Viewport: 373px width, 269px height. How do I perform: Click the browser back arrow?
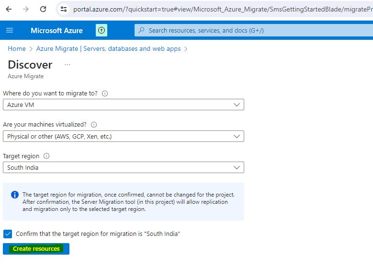coord(9,9)
